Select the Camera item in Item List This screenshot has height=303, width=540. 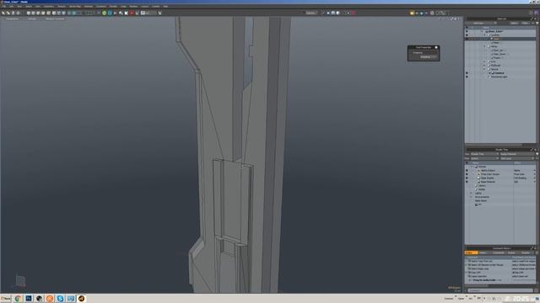[499, 73]
